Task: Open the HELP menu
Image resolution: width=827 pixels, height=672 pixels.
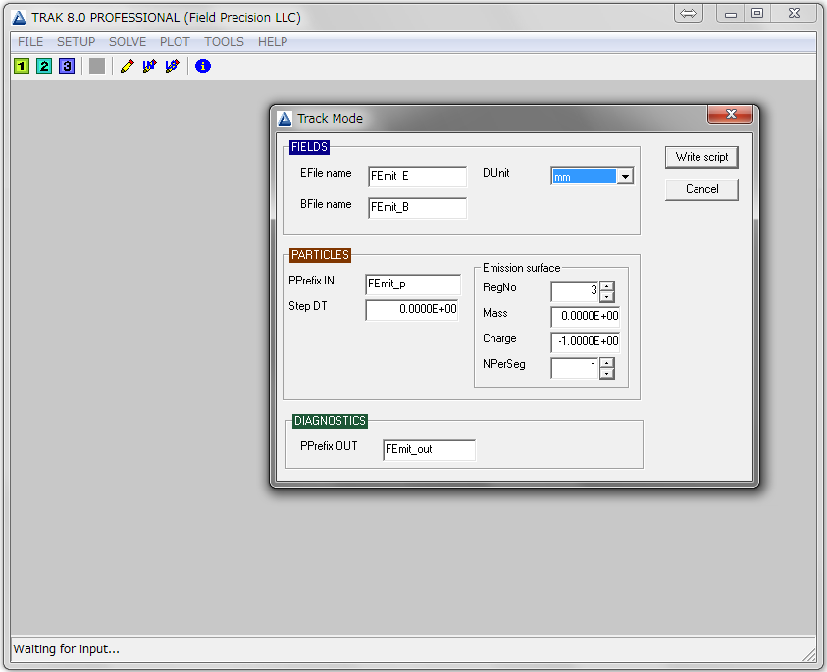Action: pos(273,41)
